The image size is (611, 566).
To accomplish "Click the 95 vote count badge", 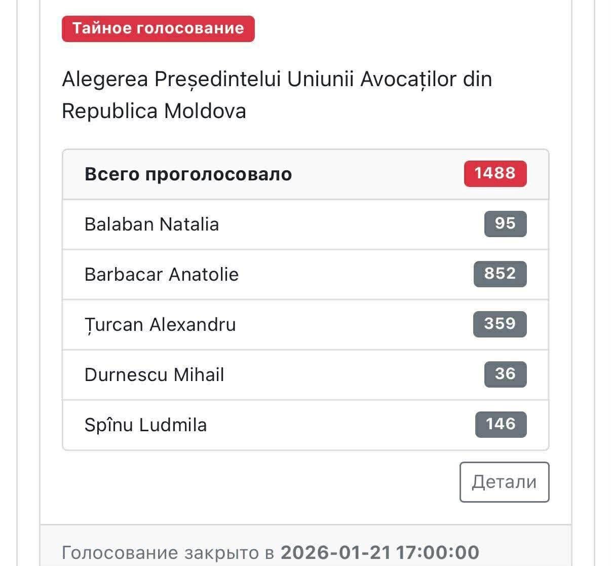I will point(505,224).
